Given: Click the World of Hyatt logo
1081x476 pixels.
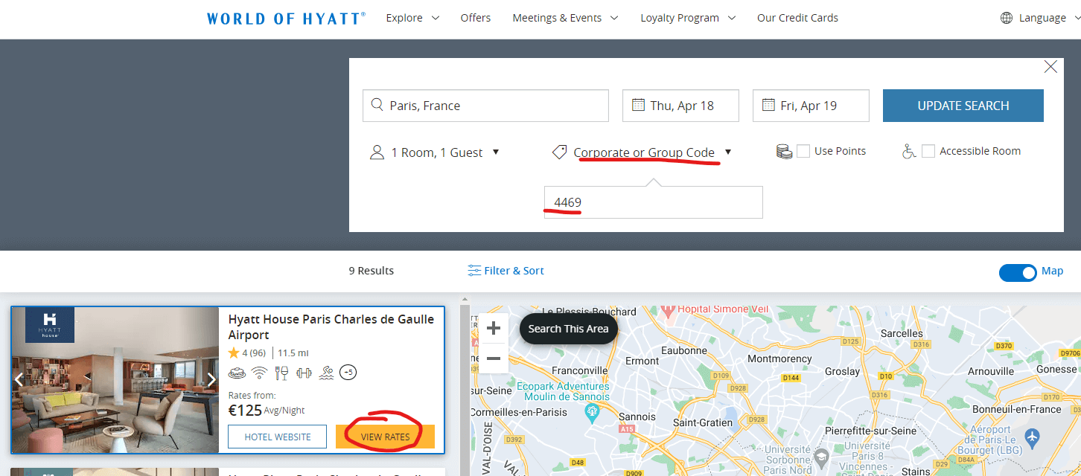Looking at the screenshot, I should (287, 18).
